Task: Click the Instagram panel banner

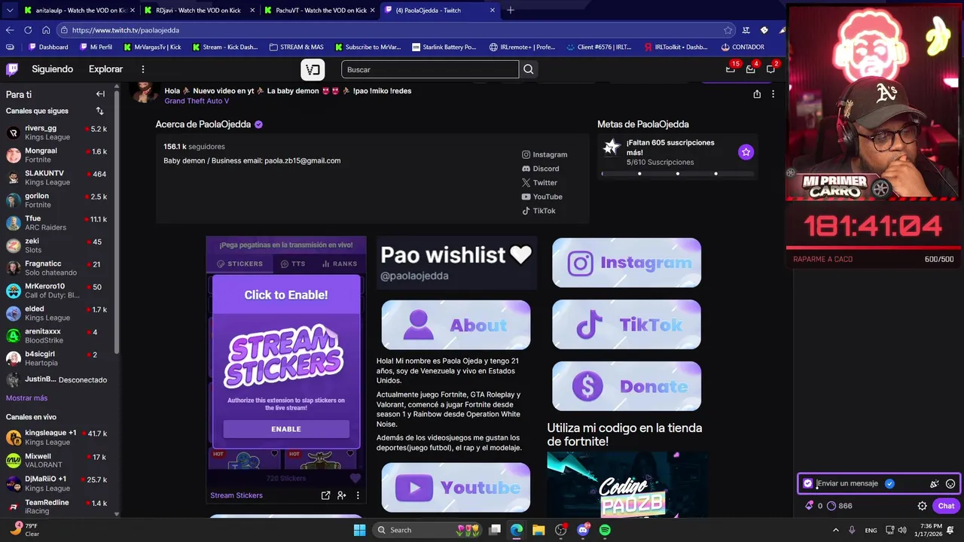Action: pos(627,263)
